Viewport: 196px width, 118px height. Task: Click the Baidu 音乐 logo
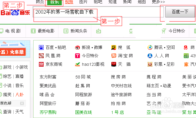[x=15, y=13]
